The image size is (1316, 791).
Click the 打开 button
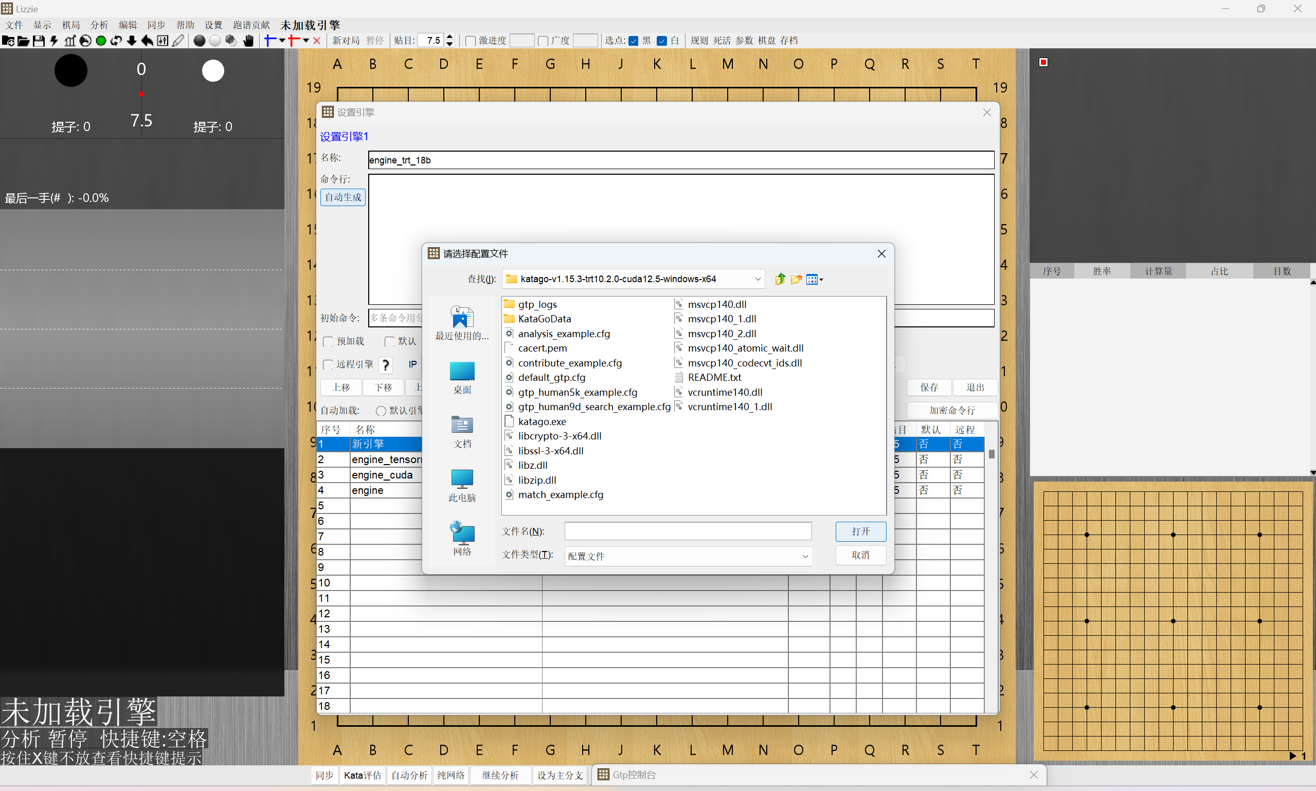click(x=860, y=531)
